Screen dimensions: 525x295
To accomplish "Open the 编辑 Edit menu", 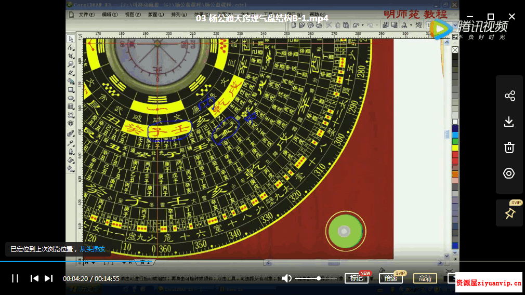I will click(110, 15).
